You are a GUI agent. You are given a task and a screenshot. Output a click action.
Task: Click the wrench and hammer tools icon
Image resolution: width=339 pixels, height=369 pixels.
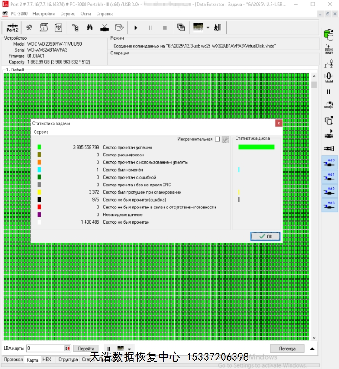click(29, 28)
